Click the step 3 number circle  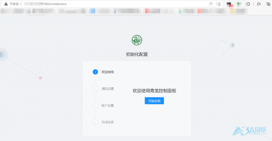(x=95, y=105)
